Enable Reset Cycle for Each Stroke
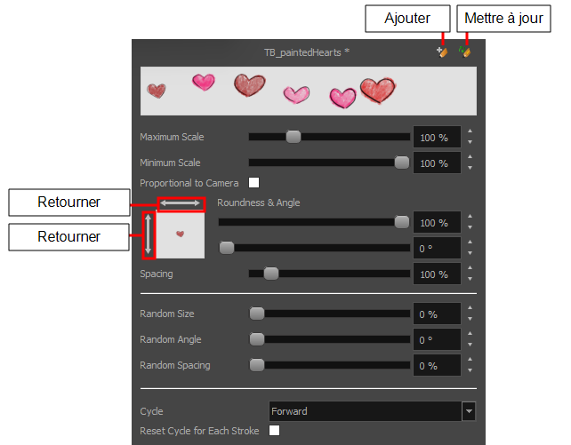 [x=274, y=431]
